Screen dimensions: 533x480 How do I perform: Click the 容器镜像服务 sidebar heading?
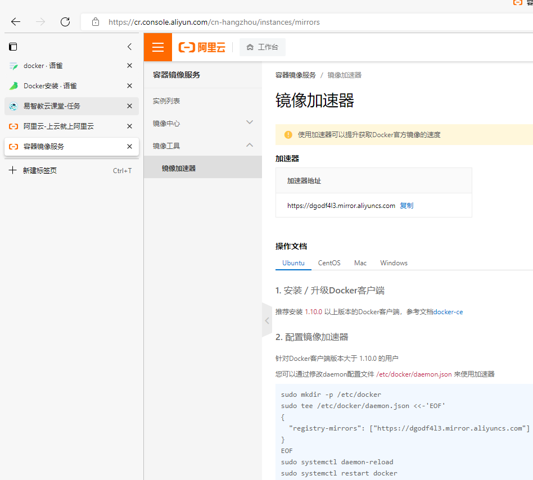coord(177,75)
